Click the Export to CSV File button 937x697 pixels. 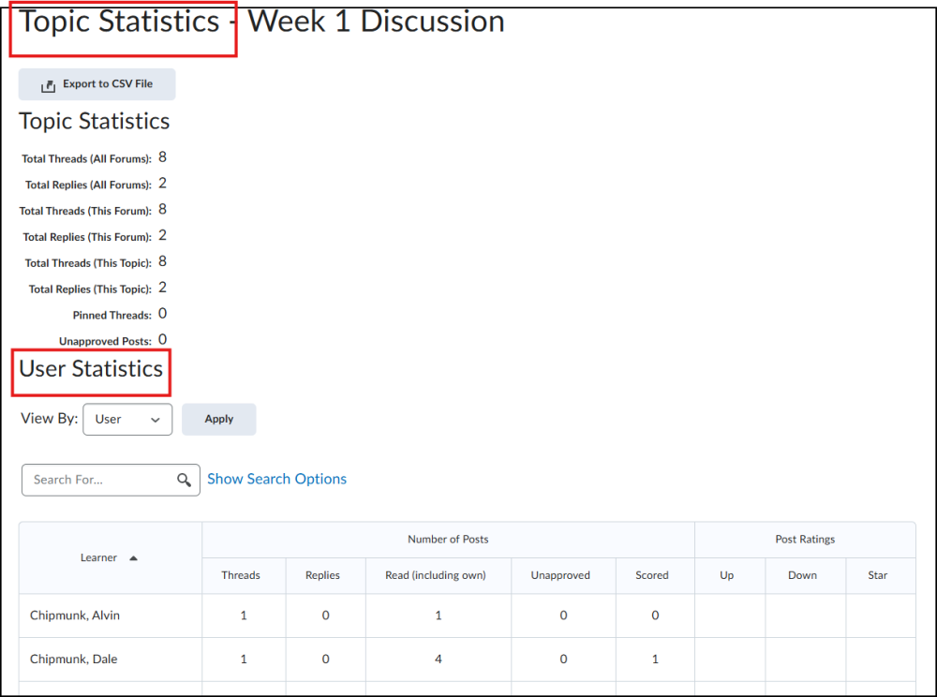click(x=97, y=84)
